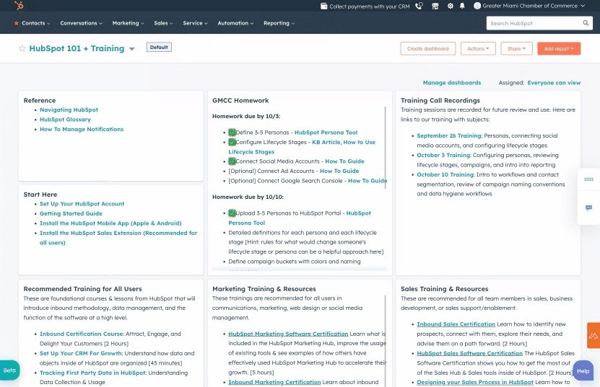The width and height of the screenshot is (600, 387).
Task: Open the Help button
Action: [x=583, y=371]
